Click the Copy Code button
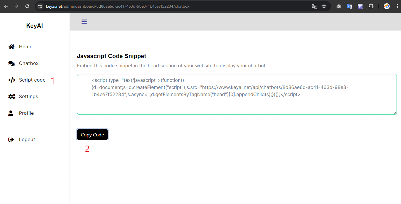Image resolution: width=401 pixels, height=204 pixels. 92,135
